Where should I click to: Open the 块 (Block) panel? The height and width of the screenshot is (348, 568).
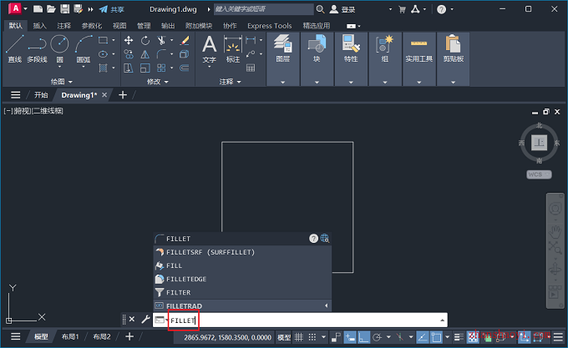317,48
